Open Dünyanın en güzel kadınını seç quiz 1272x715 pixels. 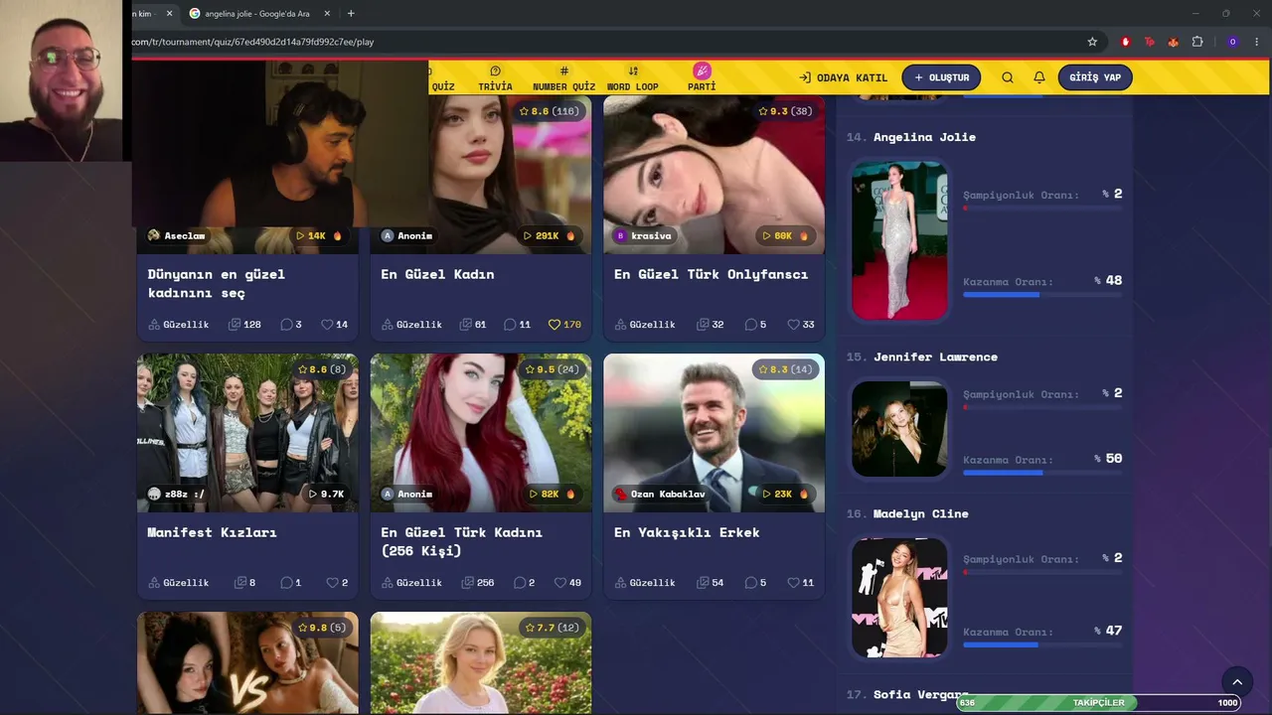[x=216, y=283]
